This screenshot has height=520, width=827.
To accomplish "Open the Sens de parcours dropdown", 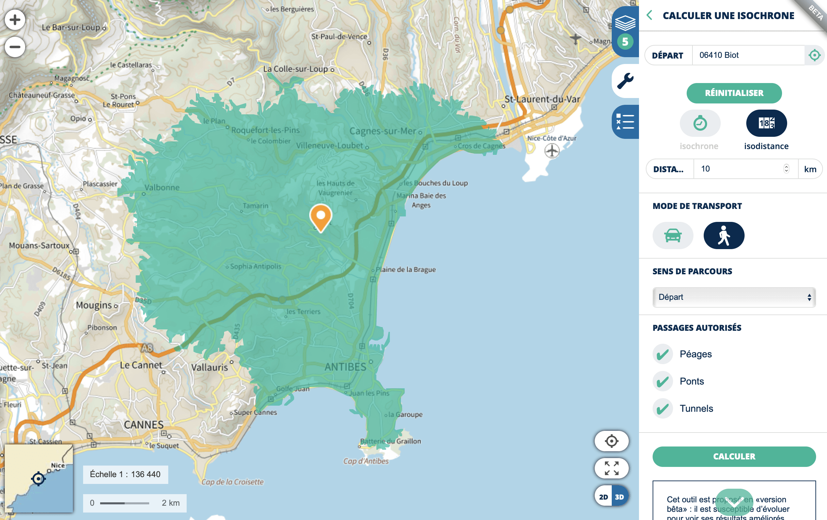I will click(734, 297).
